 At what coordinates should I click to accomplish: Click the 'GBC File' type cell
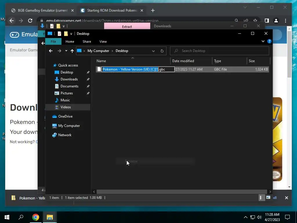point(220,69)
